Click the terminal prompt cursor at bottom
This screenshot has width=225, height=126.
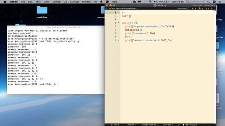[58, 84]
